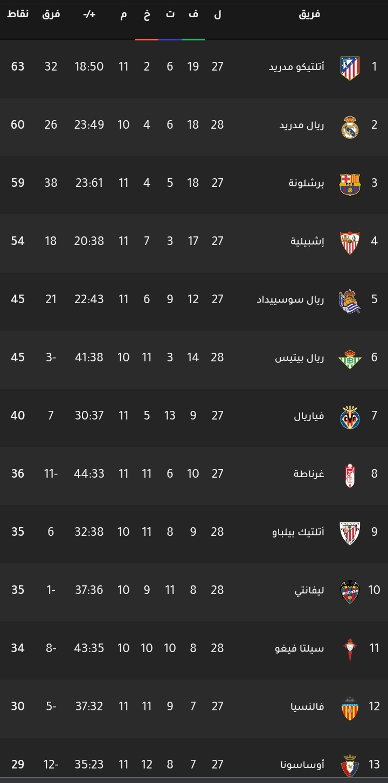Select the نقاط points column header
This screenshot has height=783, width=388.
coord(18,14)
